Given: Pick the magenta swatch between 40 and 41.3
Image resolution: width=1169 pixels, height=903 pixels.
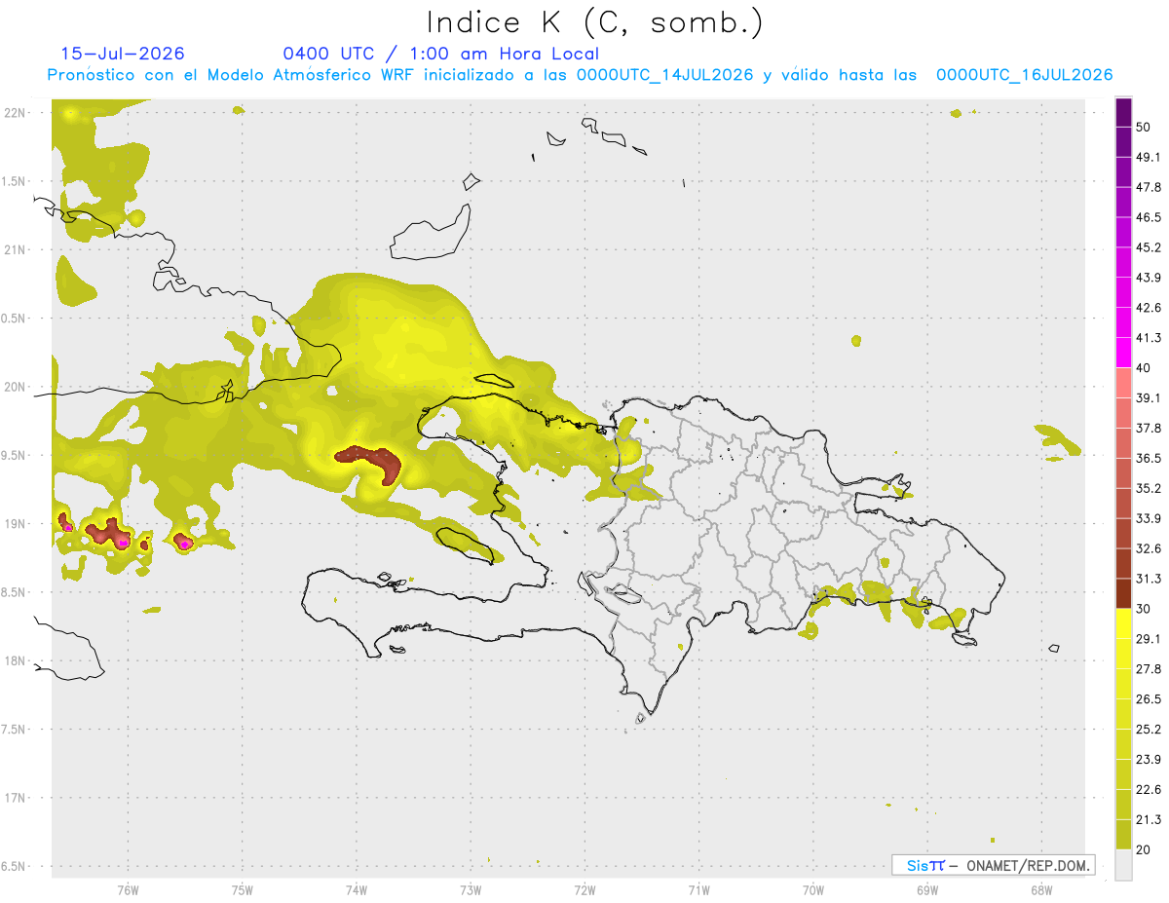Looking at the screenshot, I should point(1124,353).
